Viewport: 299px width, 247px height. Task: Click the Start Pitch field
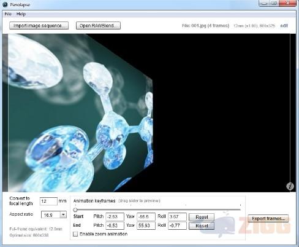tap(115, 217)
